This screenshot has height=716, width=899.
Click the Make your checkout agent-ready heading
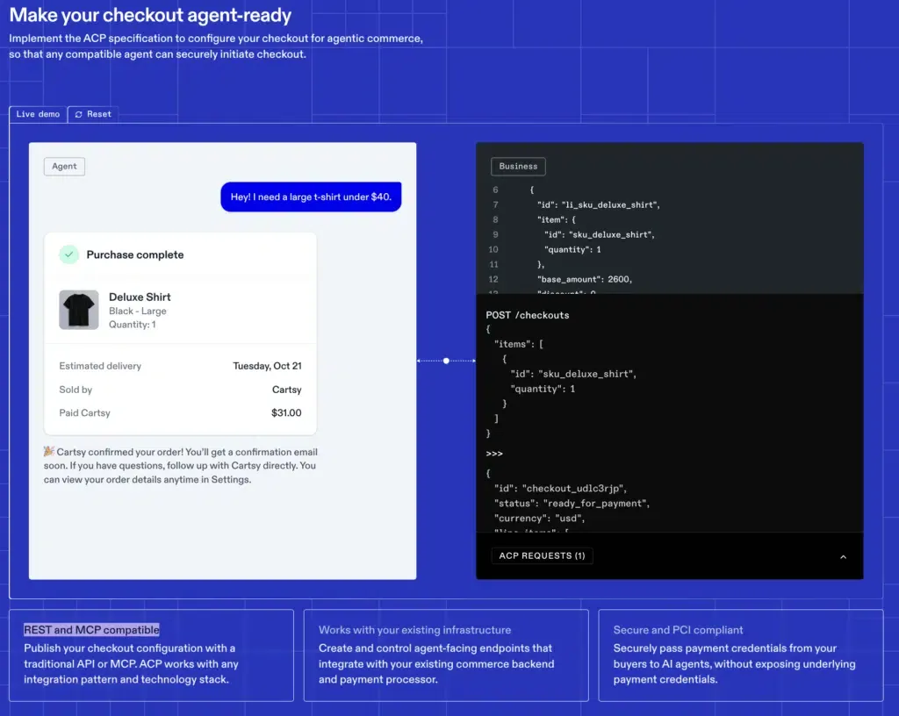point(150,16)
